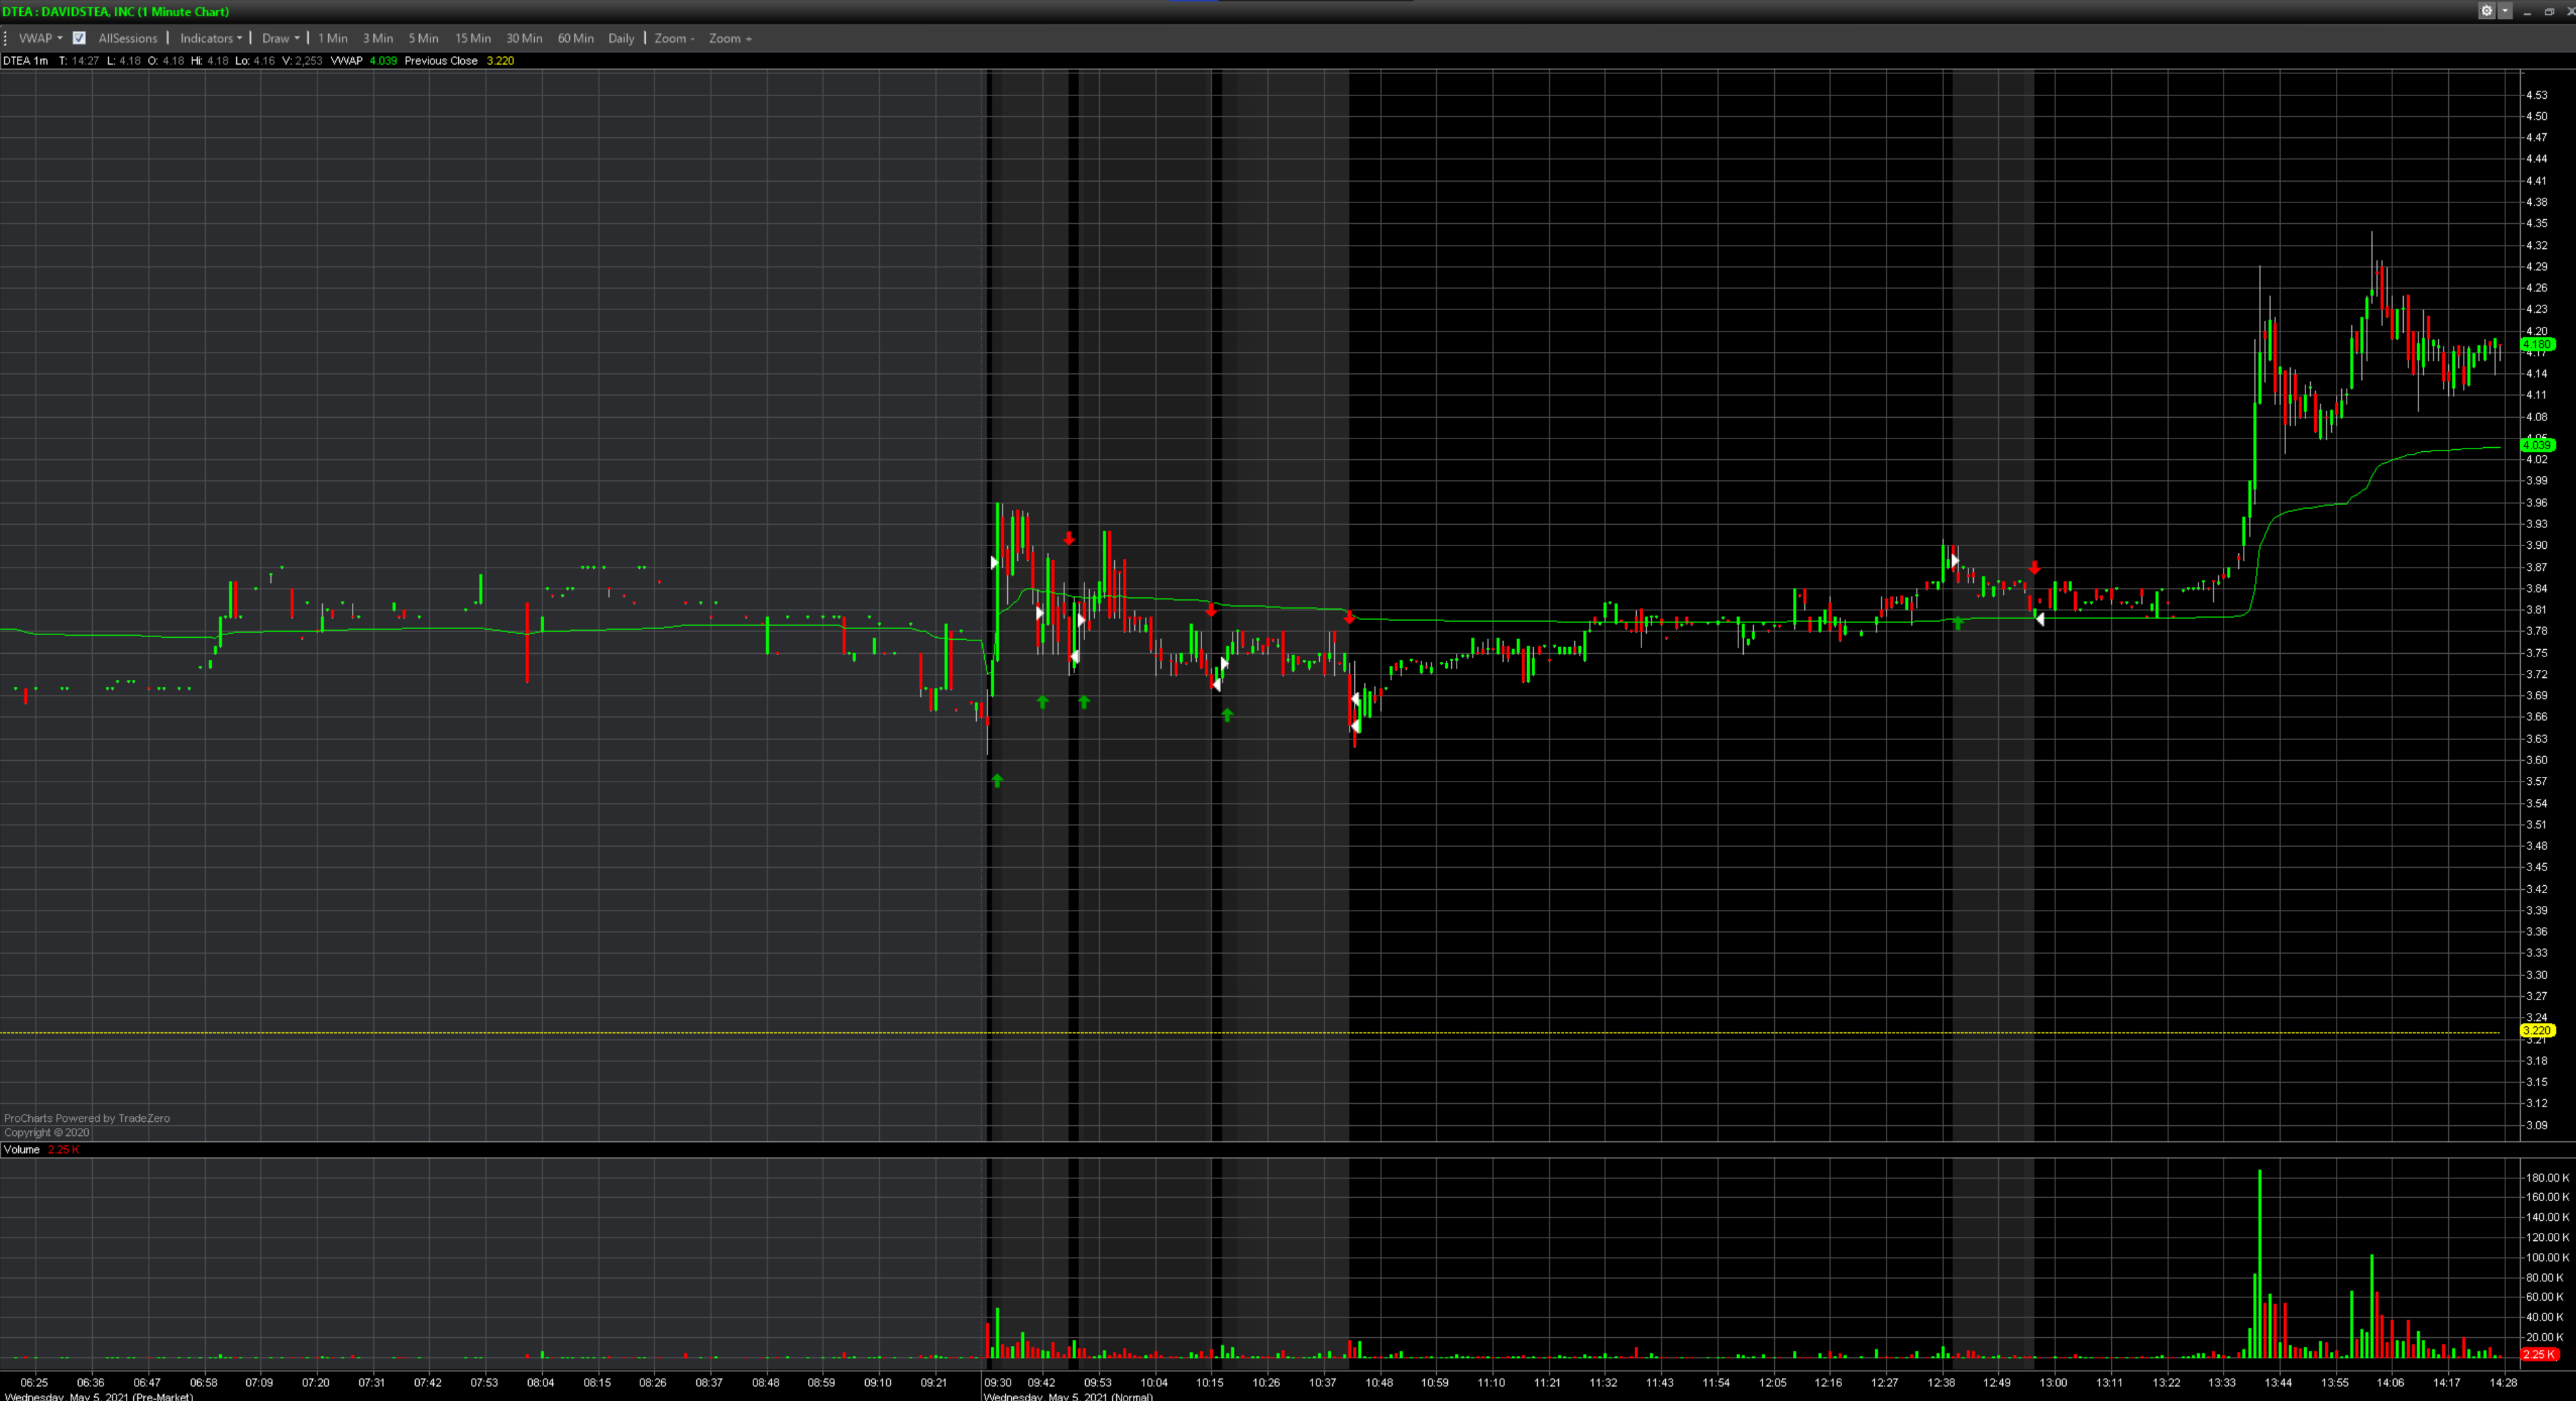Image resolution: width=2576 pixels, height=1401 pixels.
Task: Click the green 4.039 VWAP axis label
Action: click(x=2538, y=445)
